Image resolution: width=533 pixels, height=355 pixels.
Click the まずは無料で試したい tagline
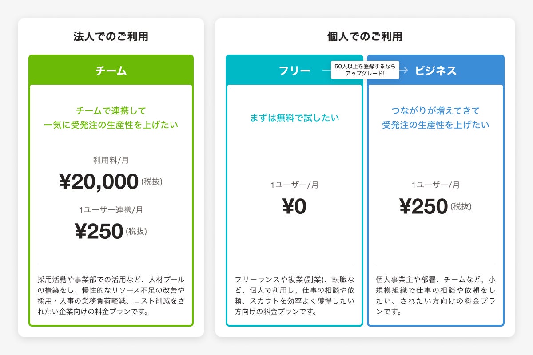point(294,118)
